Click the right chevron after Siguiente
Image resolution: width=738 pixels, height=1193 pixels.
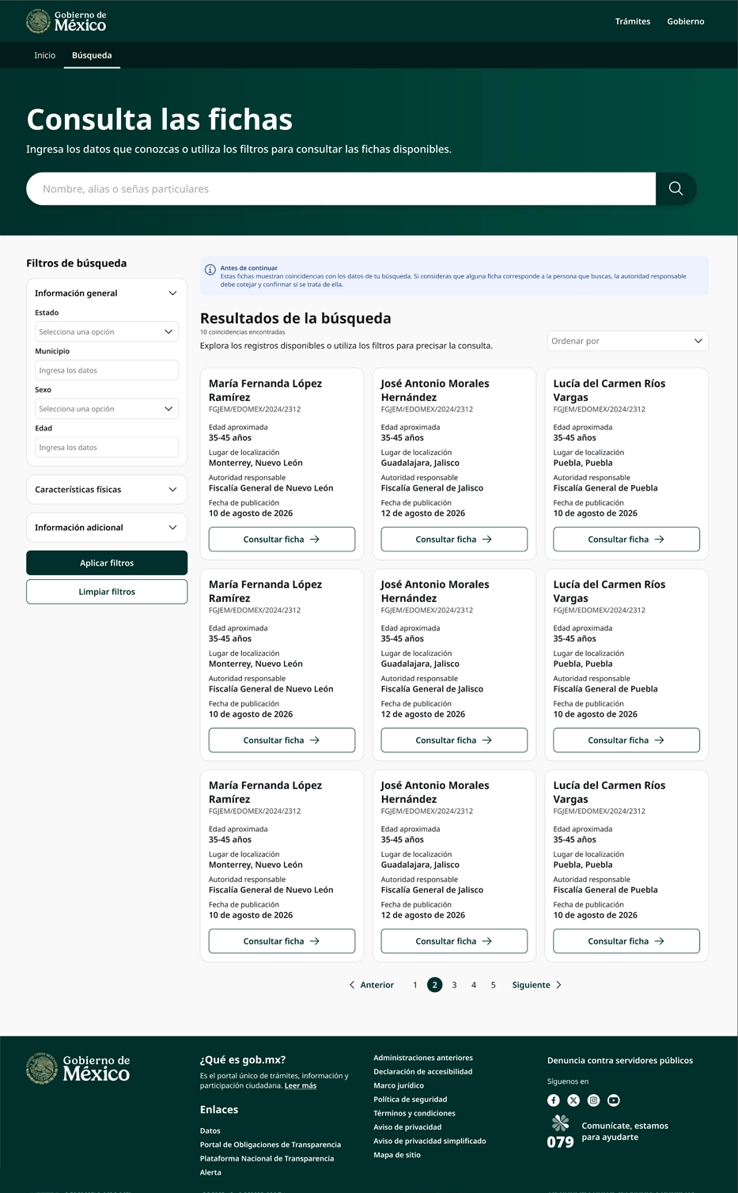[558, 985]
